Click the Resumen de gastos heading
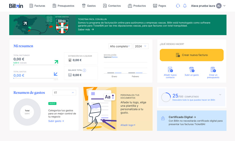The height and width of the screenshot is (141, 235). coord(29,93)
